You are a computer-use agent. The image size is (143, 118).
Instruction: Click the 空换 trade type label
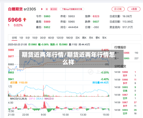tap(125, 91)
